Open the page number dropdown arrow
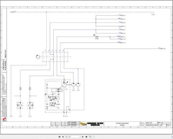This screenshot has width=173, height=139. (80, 137)
